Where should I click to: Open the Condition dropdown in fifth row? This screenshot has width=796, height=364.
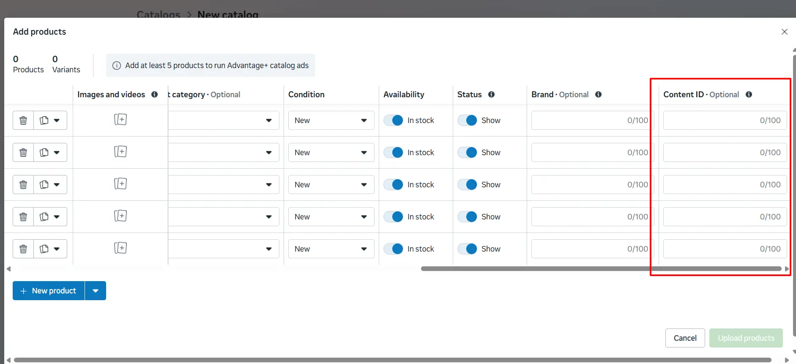[331, 249]
